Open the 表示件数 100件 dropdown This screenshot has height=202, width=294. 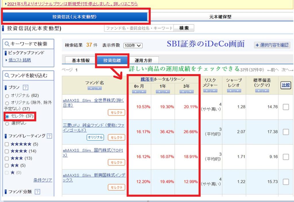pyautogui.click(x=133, y=46)
